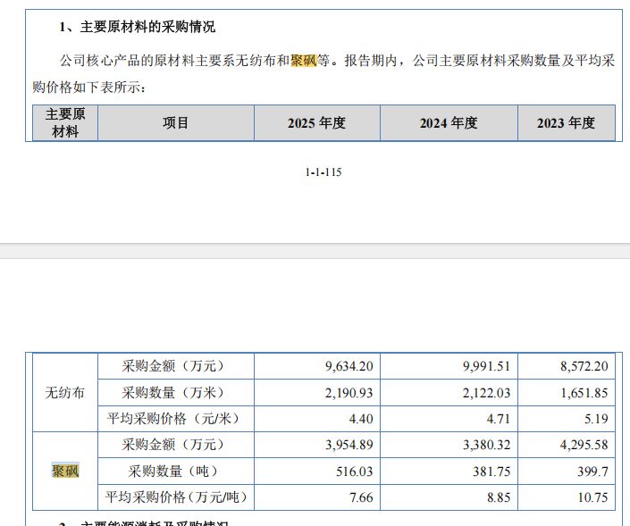Click value 399.7
Image resolution: width=630 pixels, height=526 pixels.
click(x=592, y=471)
